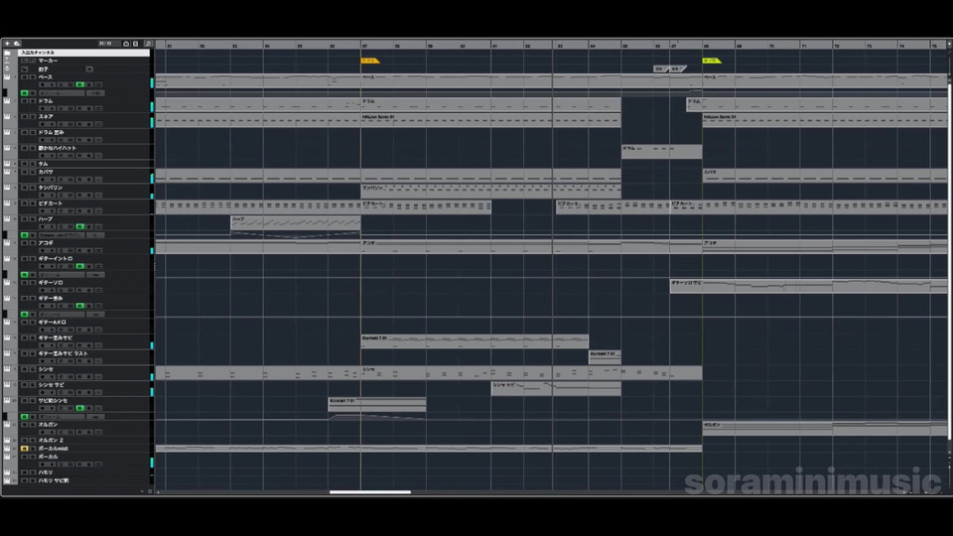Open the track visibility agents icon
Screen dimensions: 953x536
point(126,44)
